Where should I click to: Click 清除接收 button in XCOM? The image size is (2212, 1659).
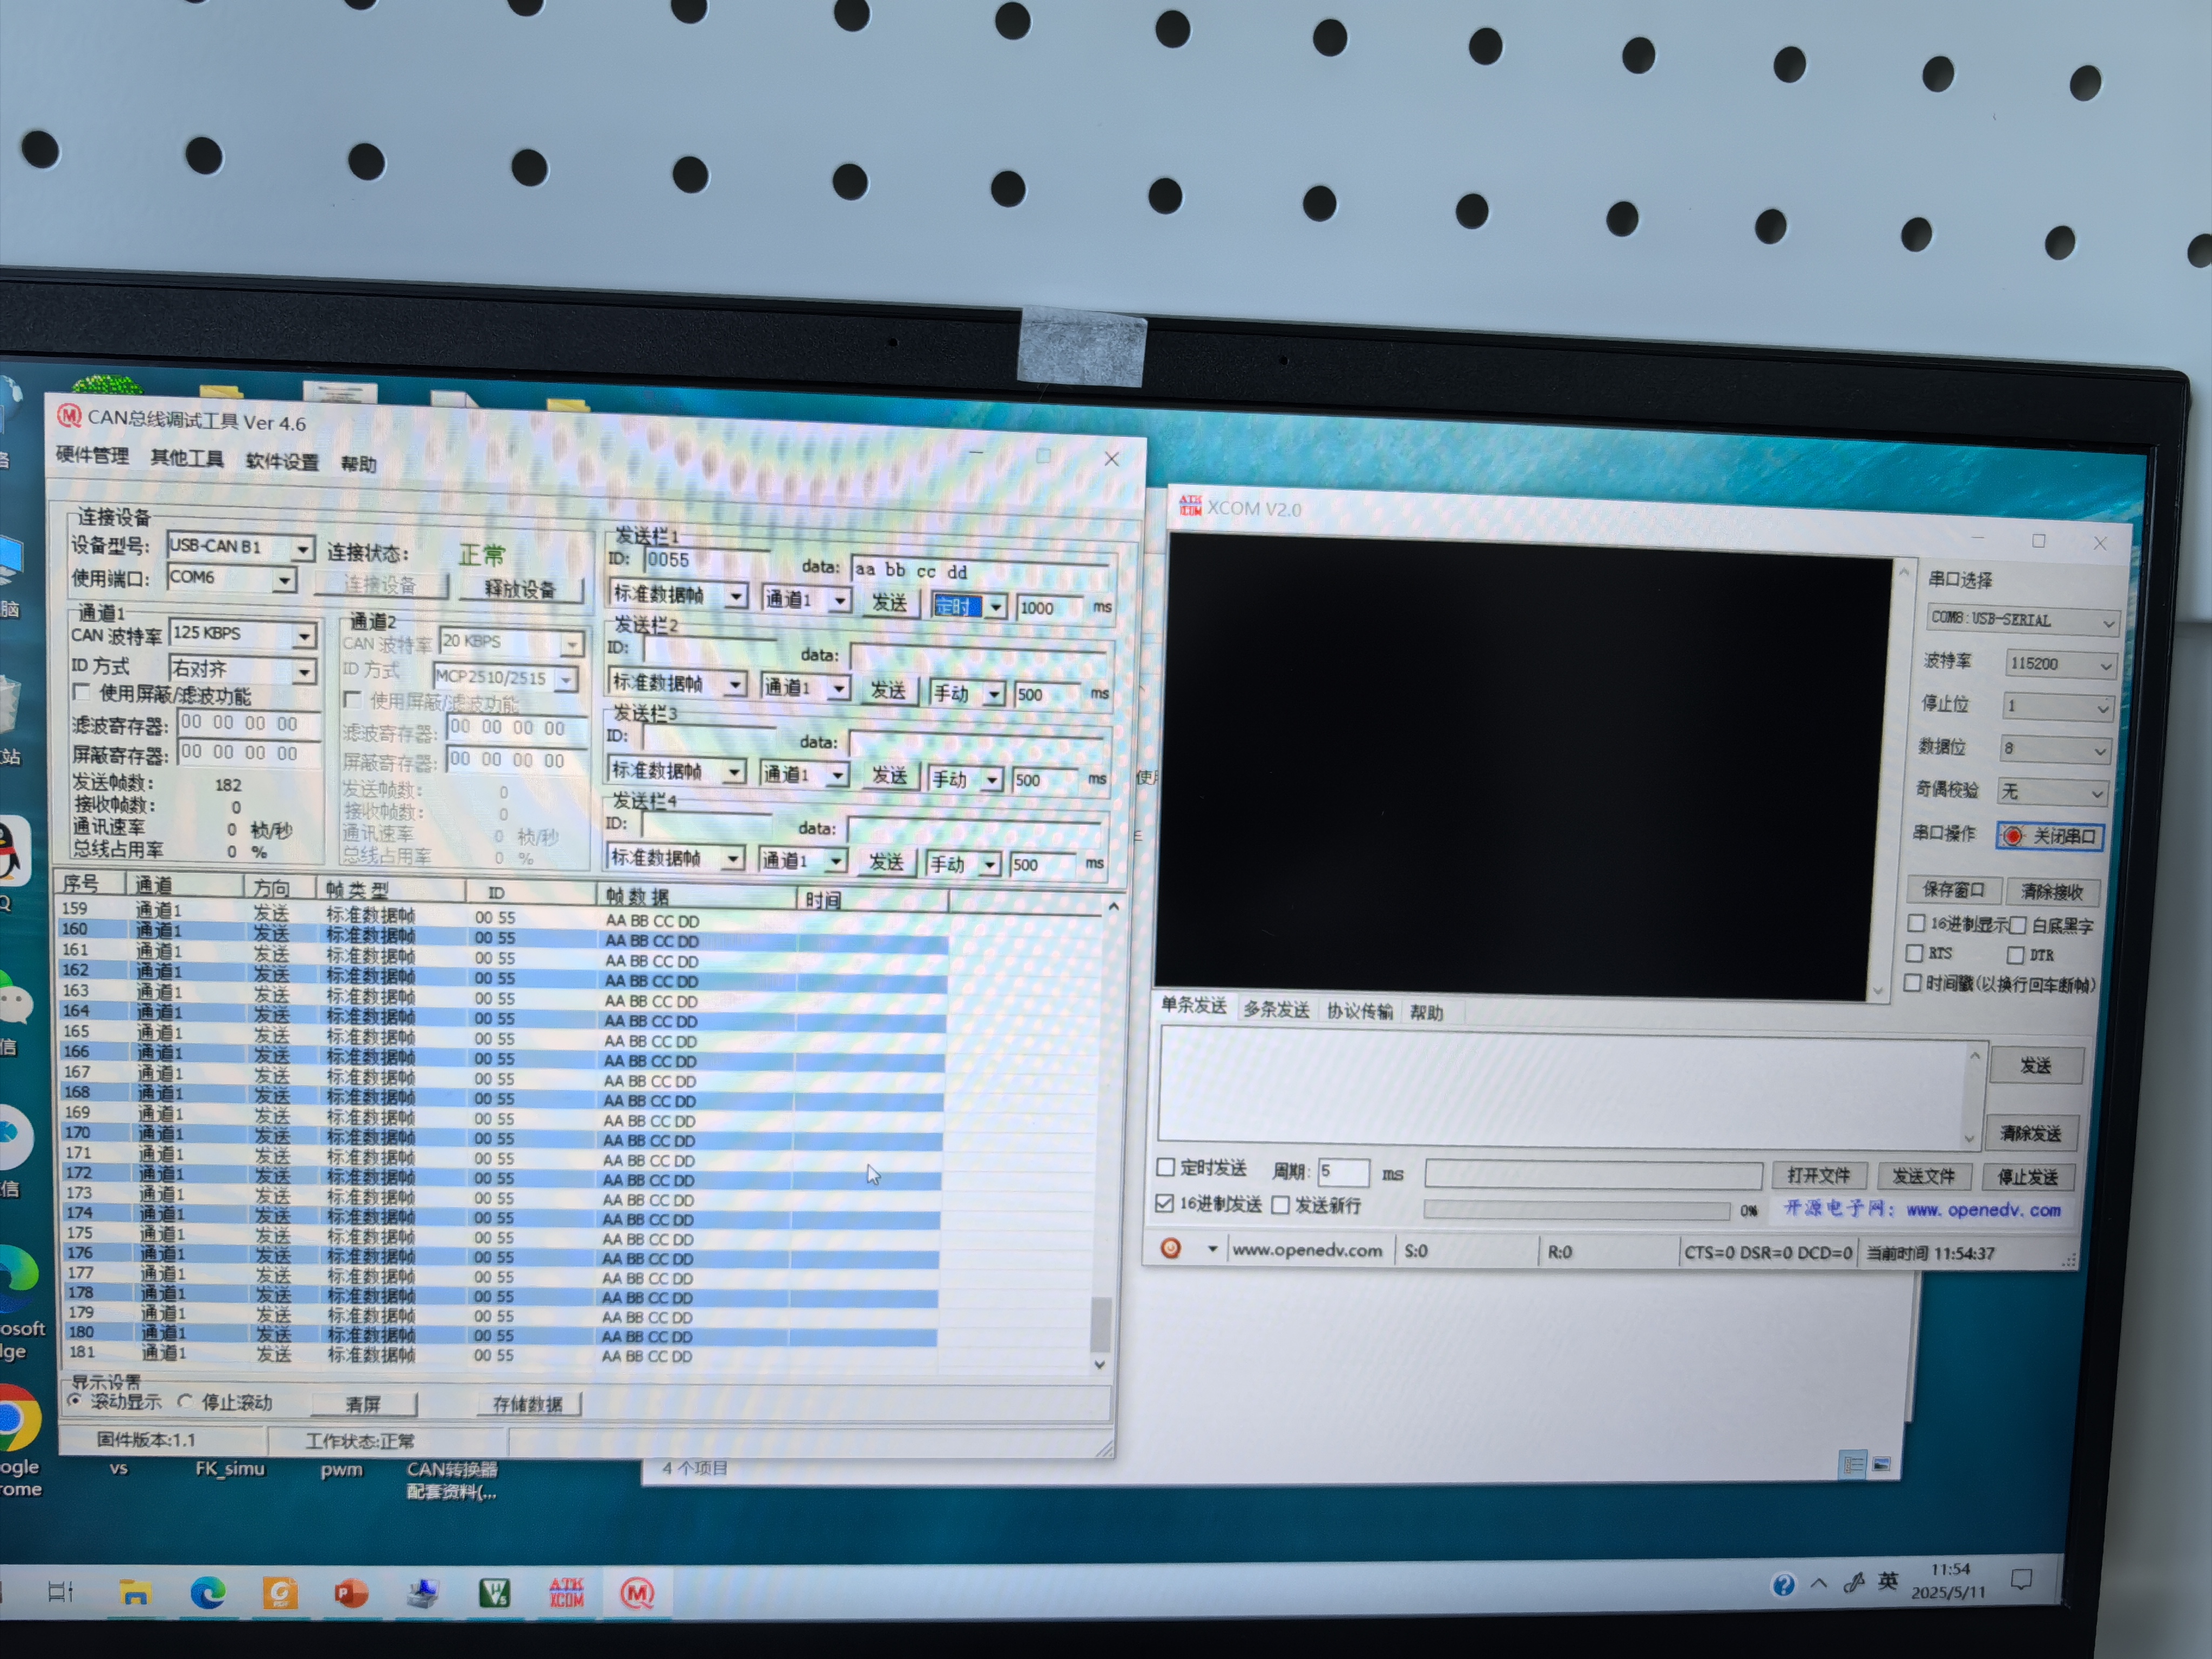pyautogui.click(x=2052, y=891)
